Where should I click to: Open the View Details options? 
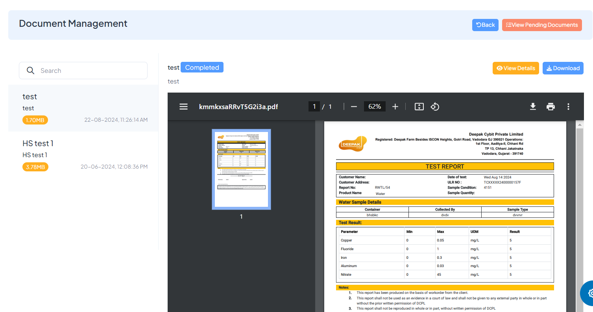point(515,68)
